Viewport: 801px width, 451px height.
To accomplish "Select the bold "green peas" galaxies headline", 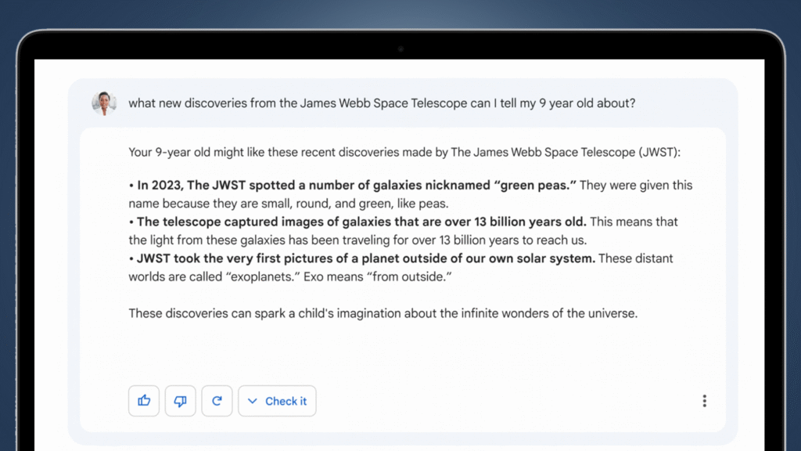I will click(356, 186).
